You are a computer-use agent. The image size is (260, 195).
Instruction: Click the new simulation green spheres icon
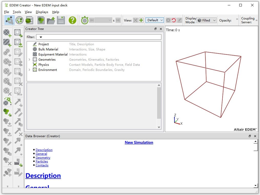pos(41,20)
